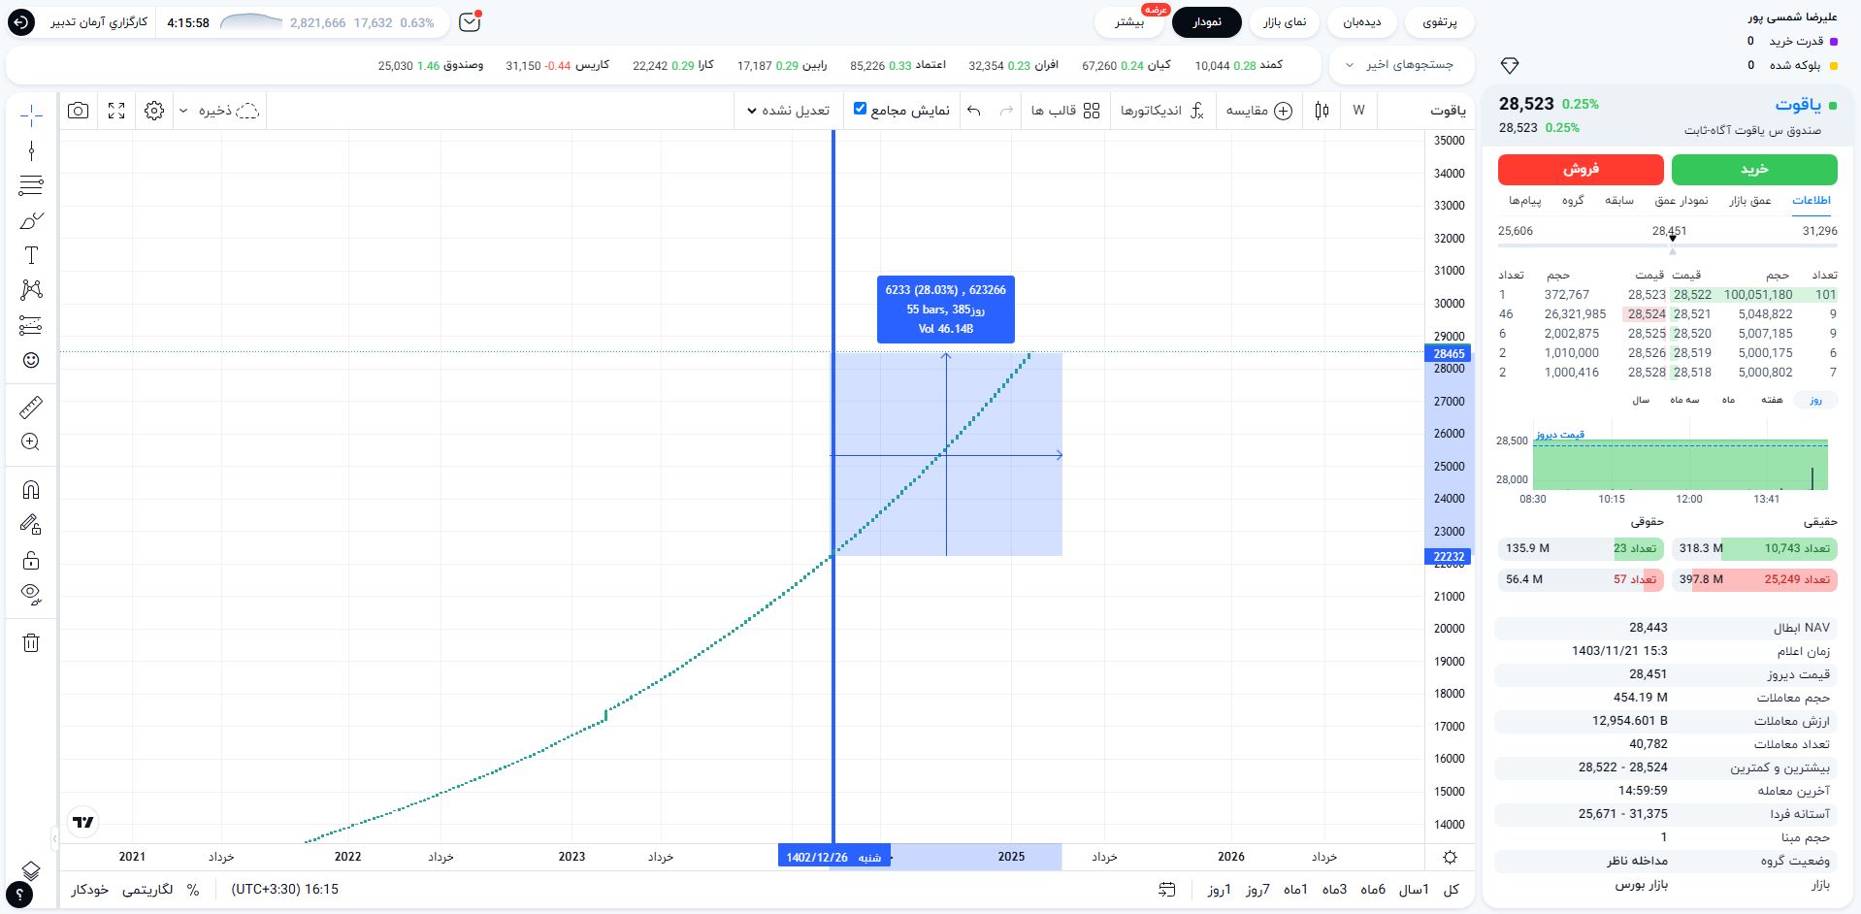This screenshot has width=1861, height=914.
Task: Open the پیام‌ها messages tab
Action: coord(1525,200)
